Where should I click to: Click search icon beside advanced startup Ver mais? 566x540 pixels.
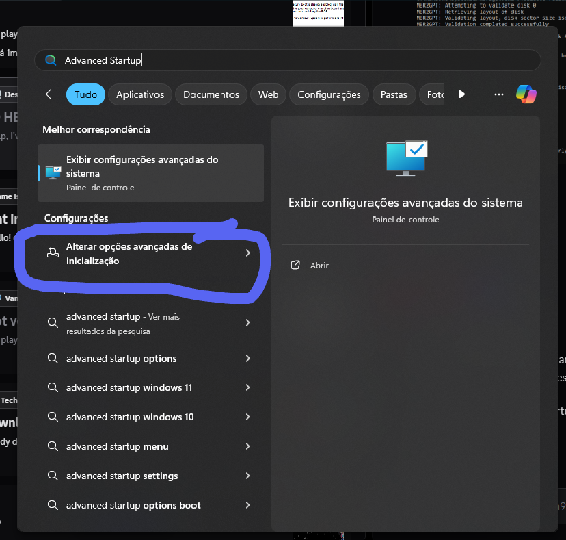pyautogui.click(x=53, y=322)
